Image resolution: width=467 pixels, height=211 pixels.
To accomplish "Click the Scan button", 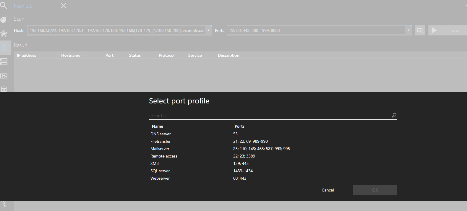I will 447,30.
